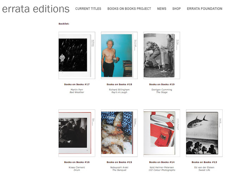
Task: Open the News section
Action: pos(162,9)
